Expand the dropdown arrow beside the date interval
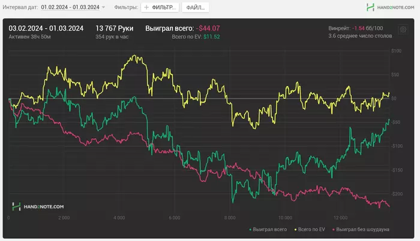 coord(103,7)
